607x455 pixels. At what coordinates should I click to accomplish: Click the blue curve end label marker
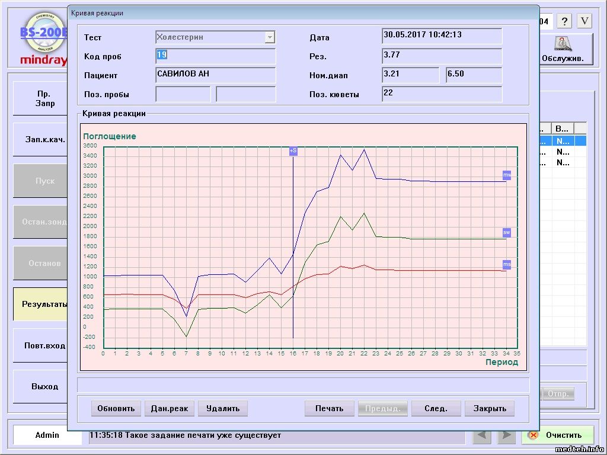507,175
